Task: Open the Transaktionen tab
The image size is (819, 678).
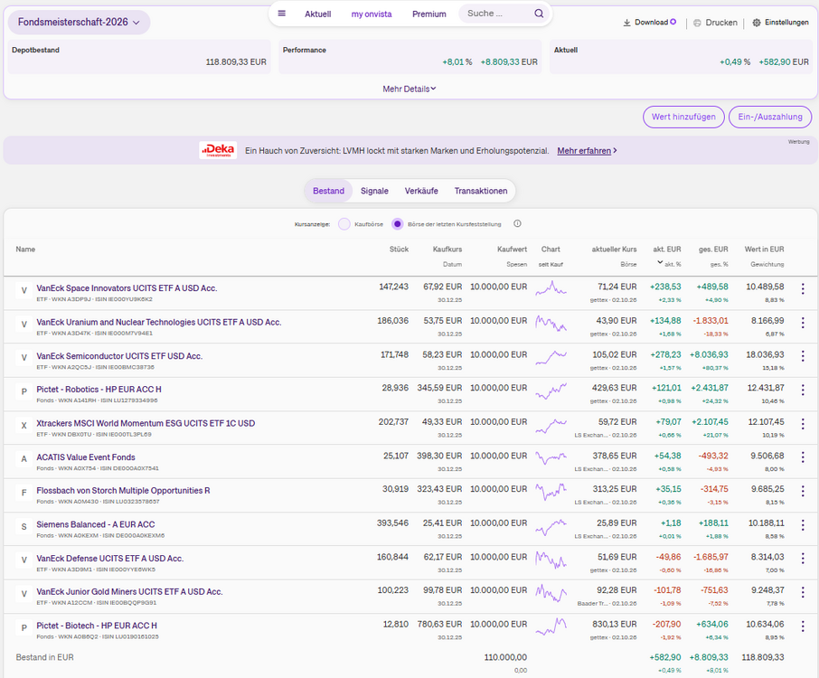Action: (481, 191)
